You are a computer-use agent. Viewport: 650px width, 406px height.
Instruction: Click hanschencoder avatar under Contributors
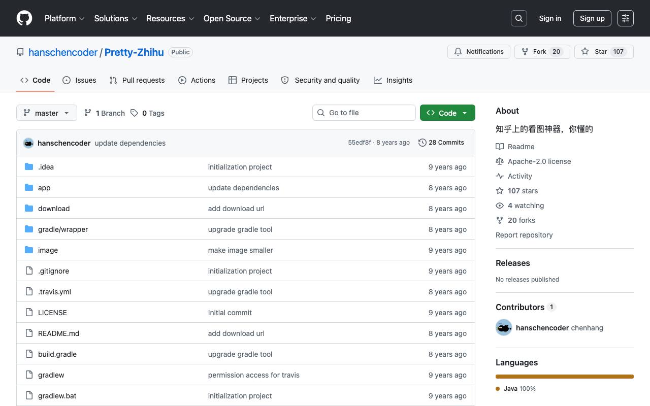click(504, 328)
